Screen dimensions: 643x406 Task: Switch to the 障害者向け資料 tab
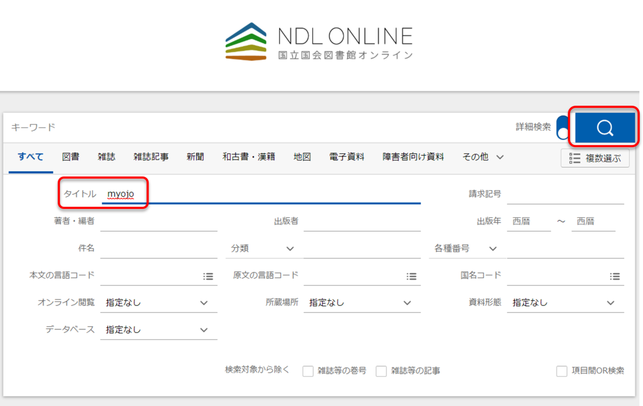pyautogui.click(x=413, y=157)
